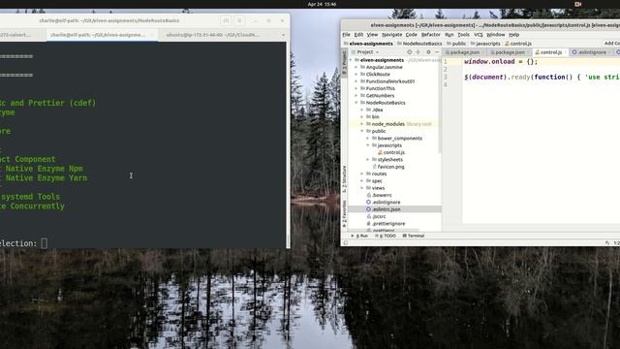Open the Help menu
Screen dimensions: 620x349
(513, 35)
